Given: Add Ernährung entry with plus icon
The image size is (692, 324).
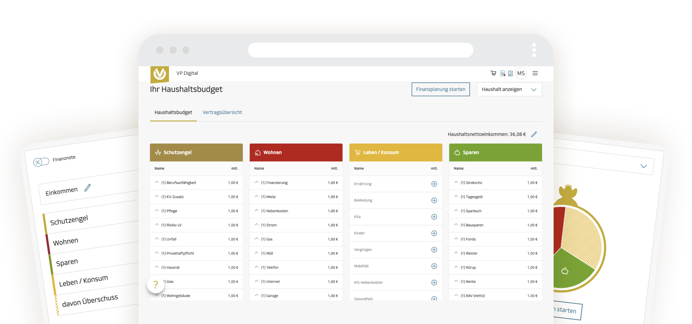Looking at the screenshot, I should pyautogui.click(x=434, y=184).
